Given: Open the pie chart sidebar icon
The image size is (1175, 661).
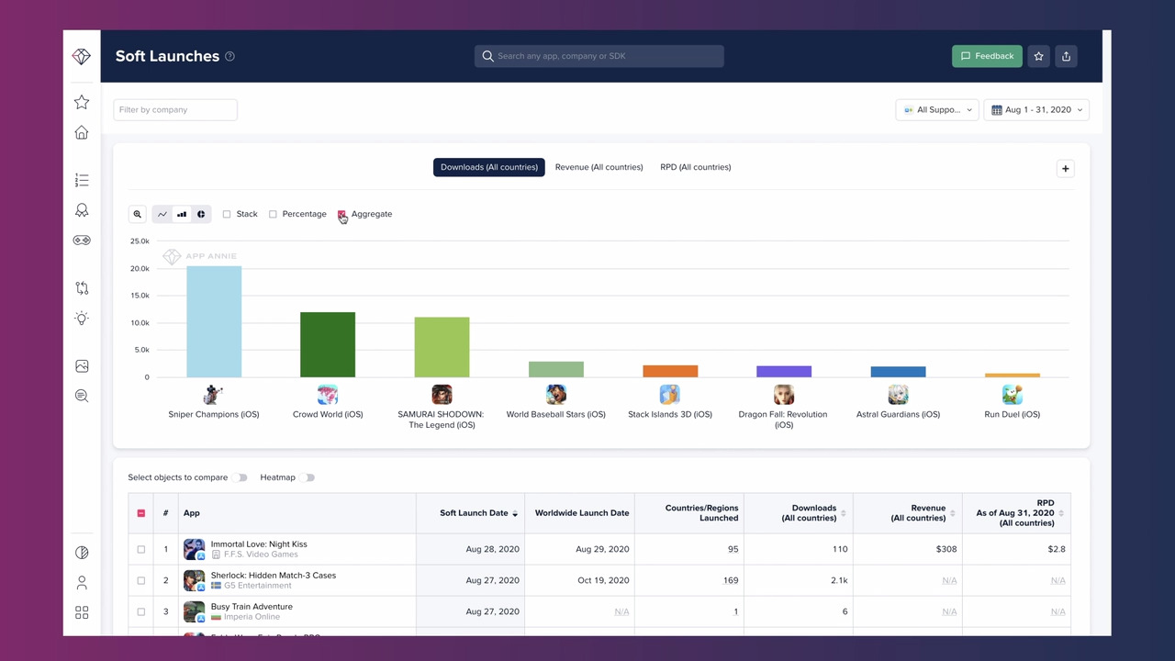Looking at the screenshot, I should (x=82, y=553).
